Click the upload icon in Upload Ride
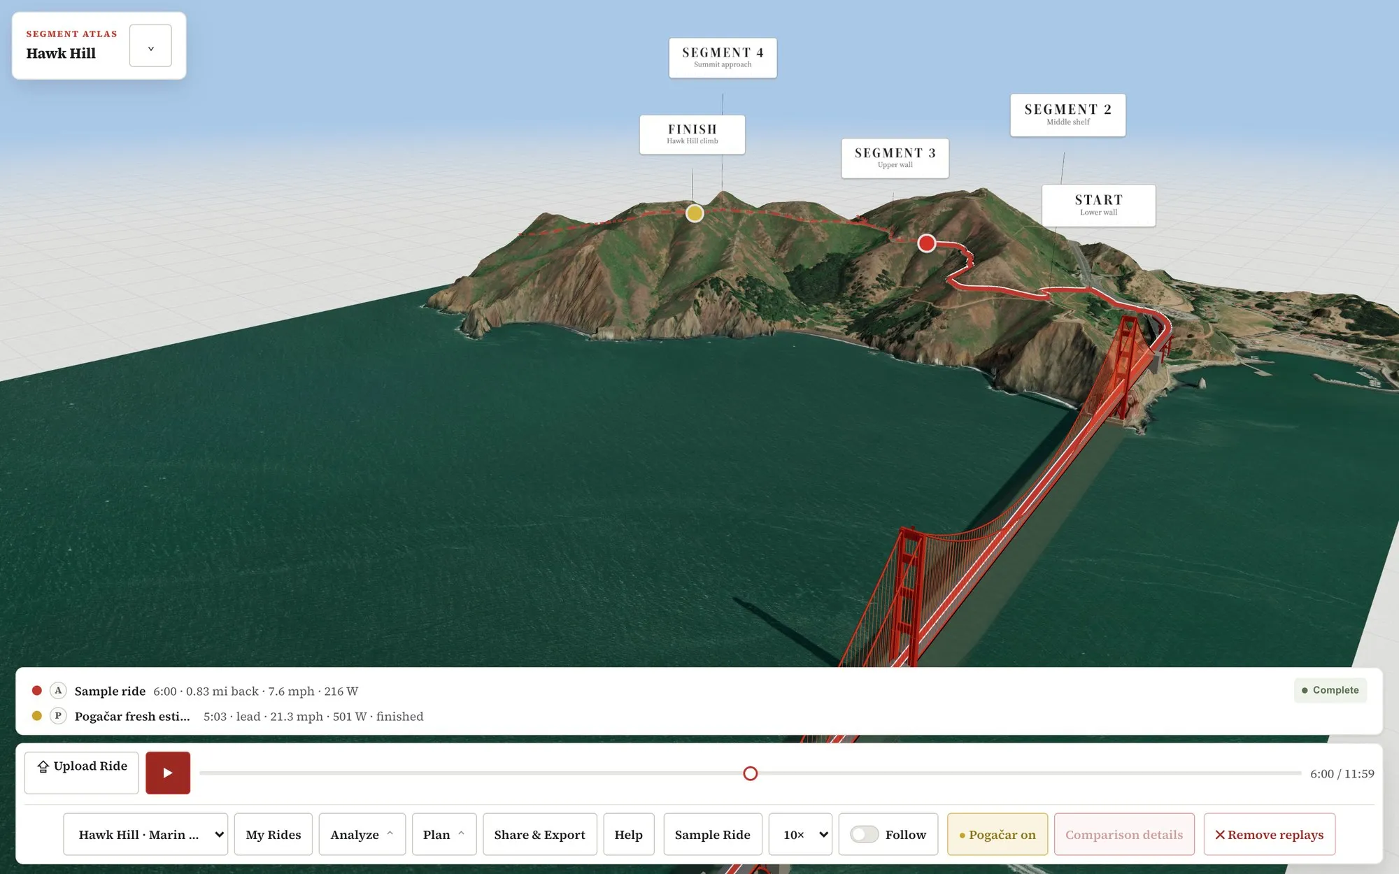This screenshot has width=1399, height=874. pyautogui.click(x=43, y=766)
